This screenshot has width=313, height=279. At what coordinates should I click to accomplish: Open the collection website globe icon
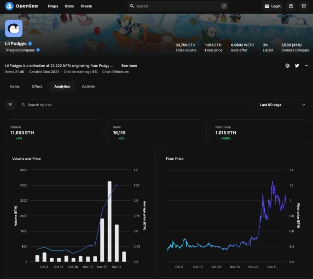pos(288,65)
